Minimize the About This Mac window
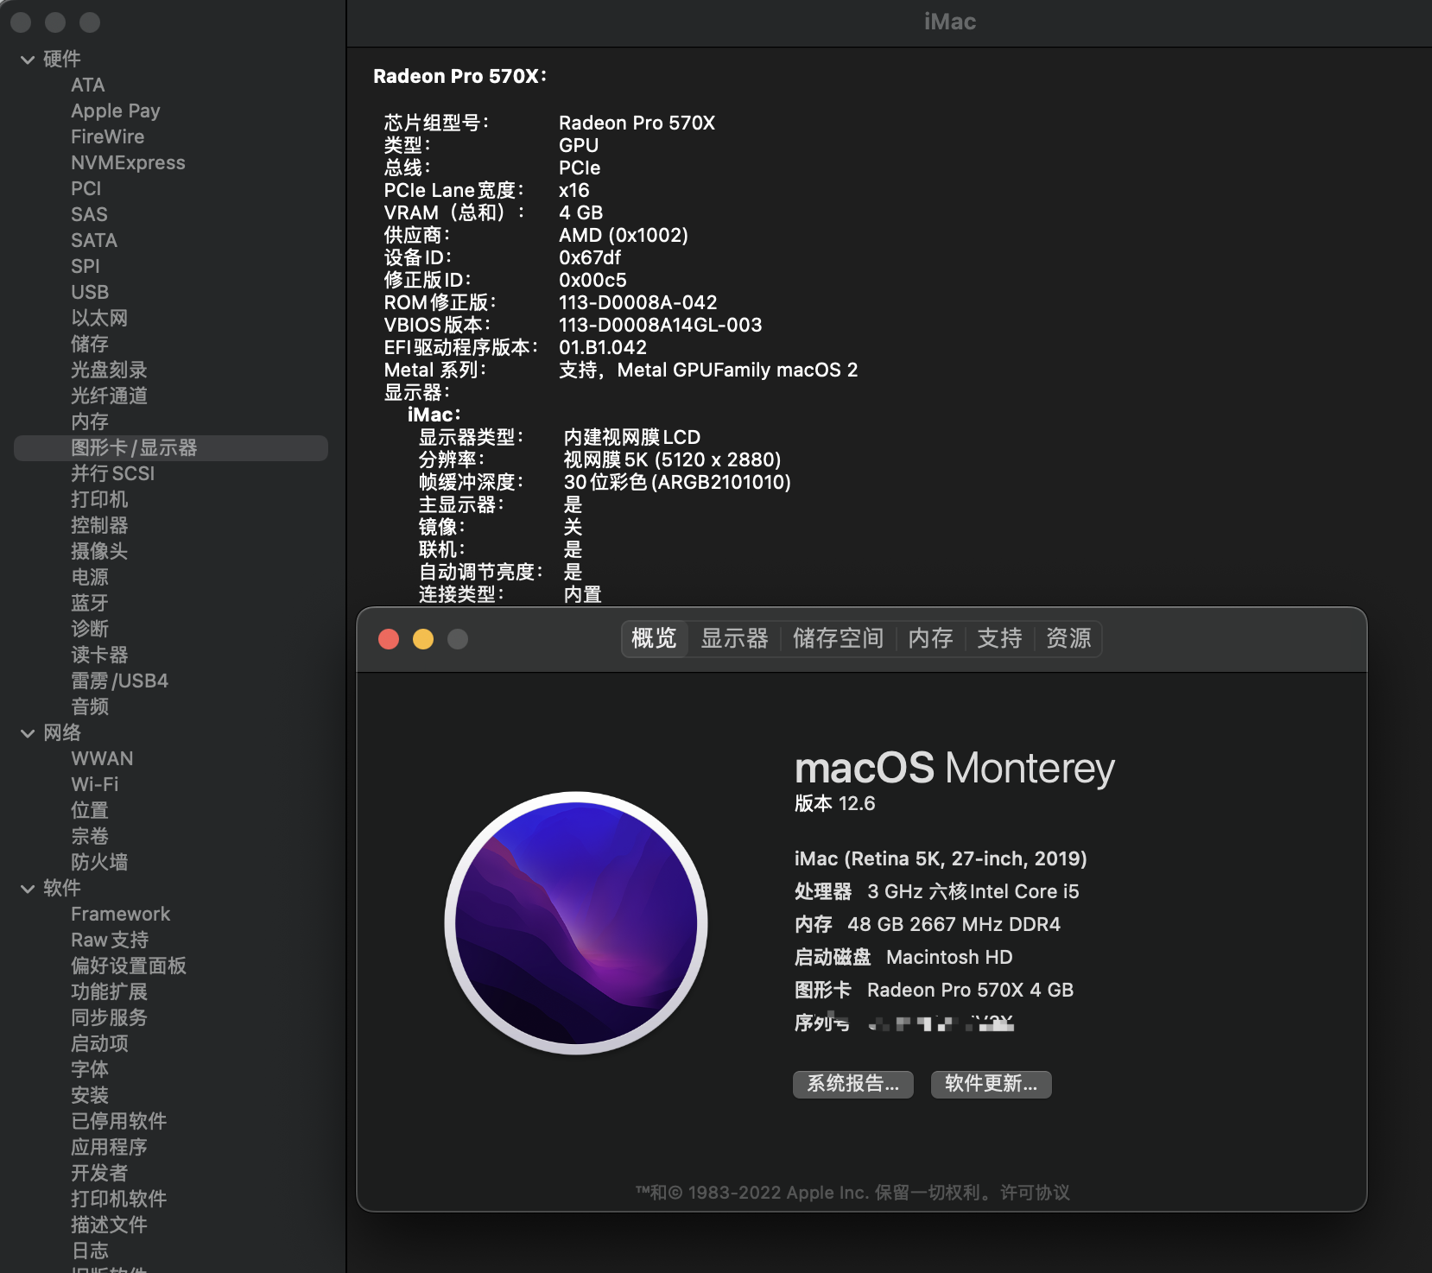This screenshot has height=1273, width=1432. (x=423, y=639)
